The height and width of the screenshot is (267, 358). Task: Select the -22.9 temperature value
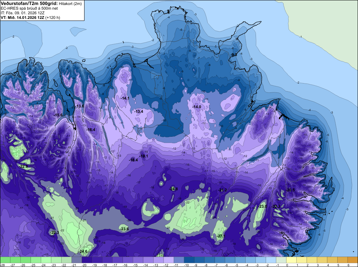click(24, 167)
